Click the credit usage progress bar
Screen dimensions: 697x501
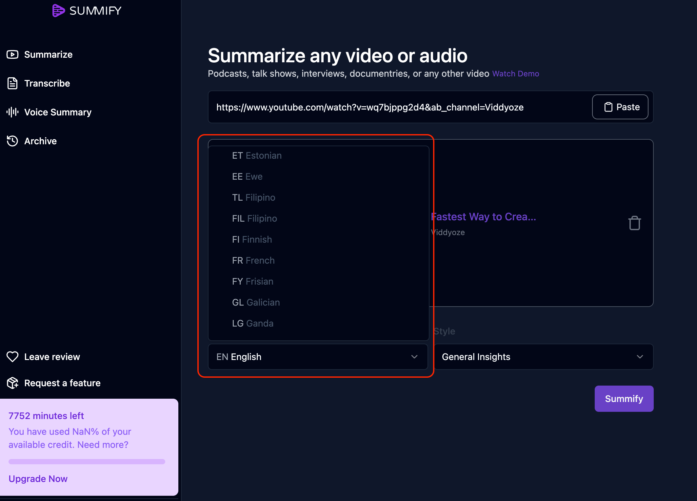pos(87,462)
